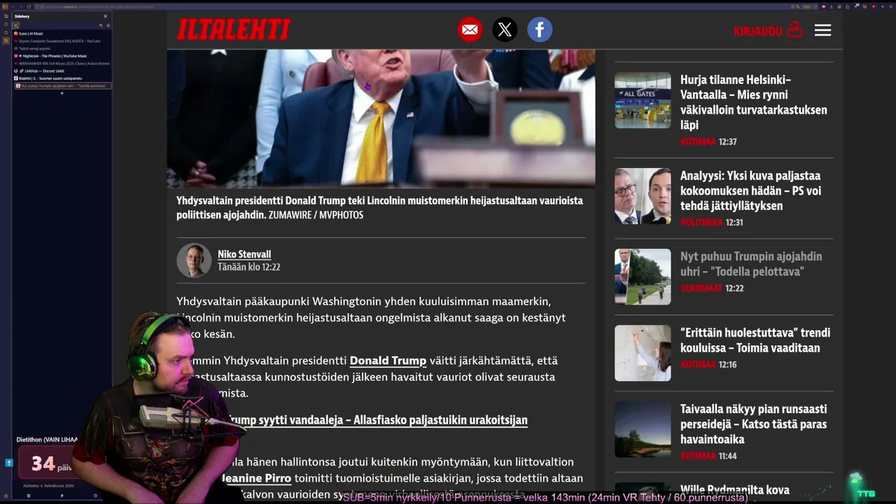Select the active Nyt puhuu Trumpin tab

pos(63,86)
